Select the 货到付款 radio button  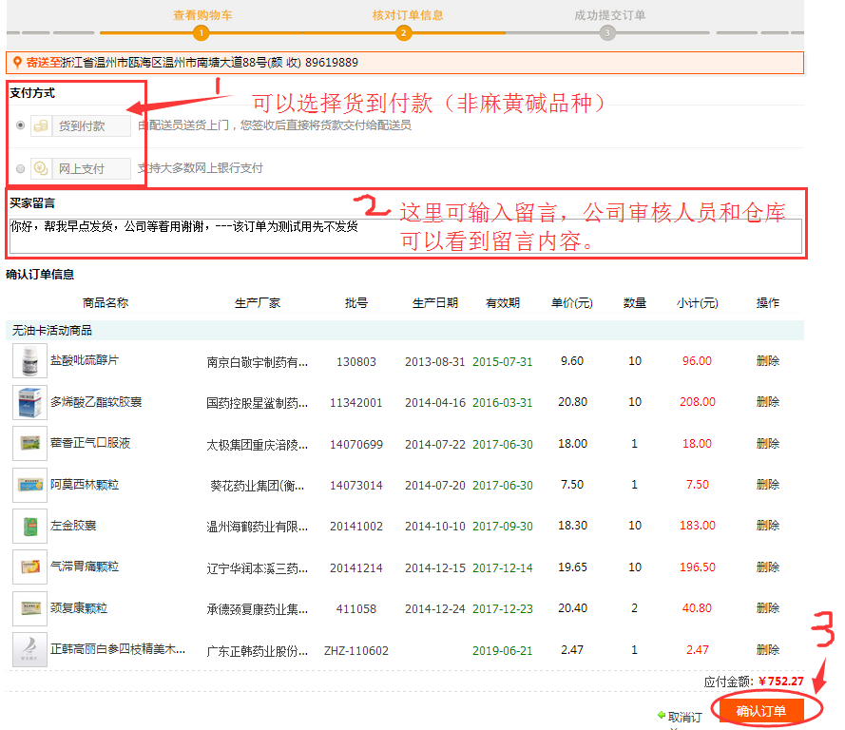click(x=21, y=125)
